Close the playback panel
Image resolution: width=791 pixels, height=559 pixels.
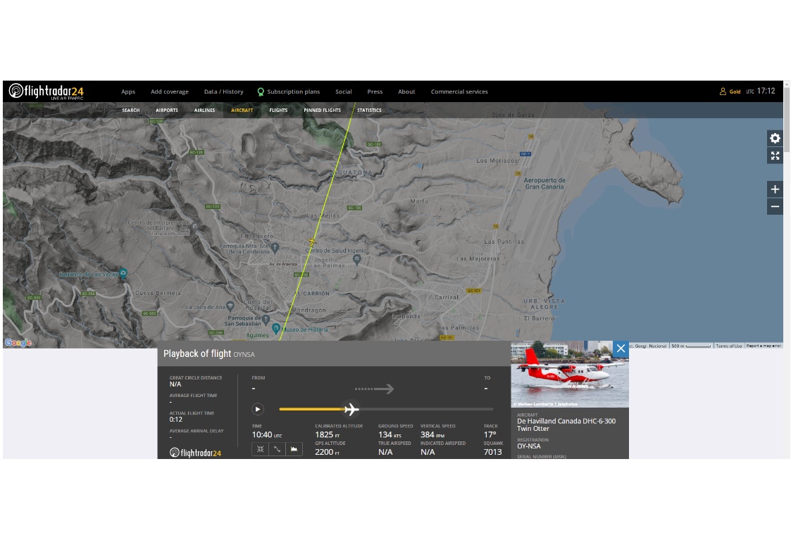(621, 348)
